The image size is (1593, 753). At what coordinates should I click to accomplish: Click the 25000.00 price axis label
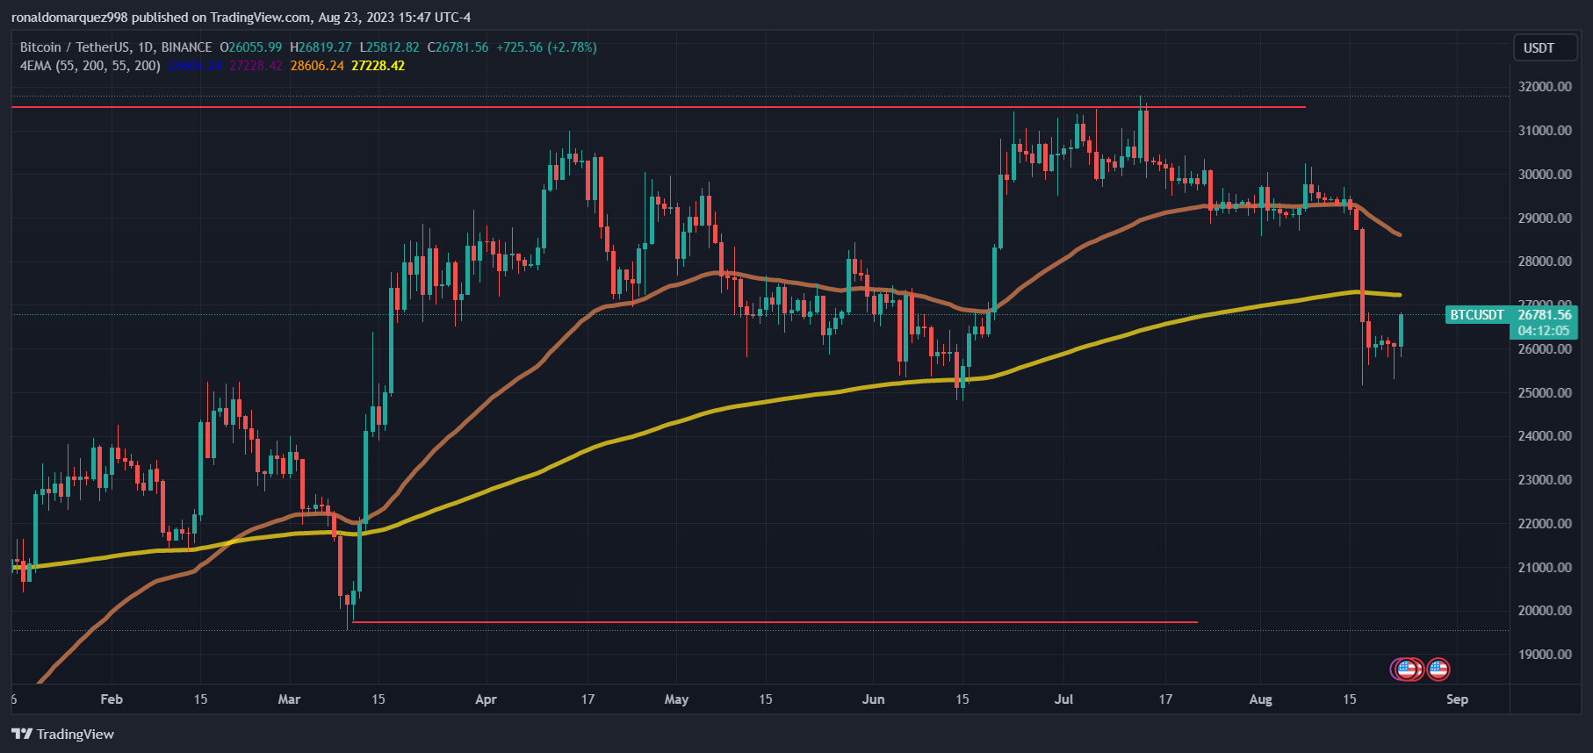pos(1545,393)
